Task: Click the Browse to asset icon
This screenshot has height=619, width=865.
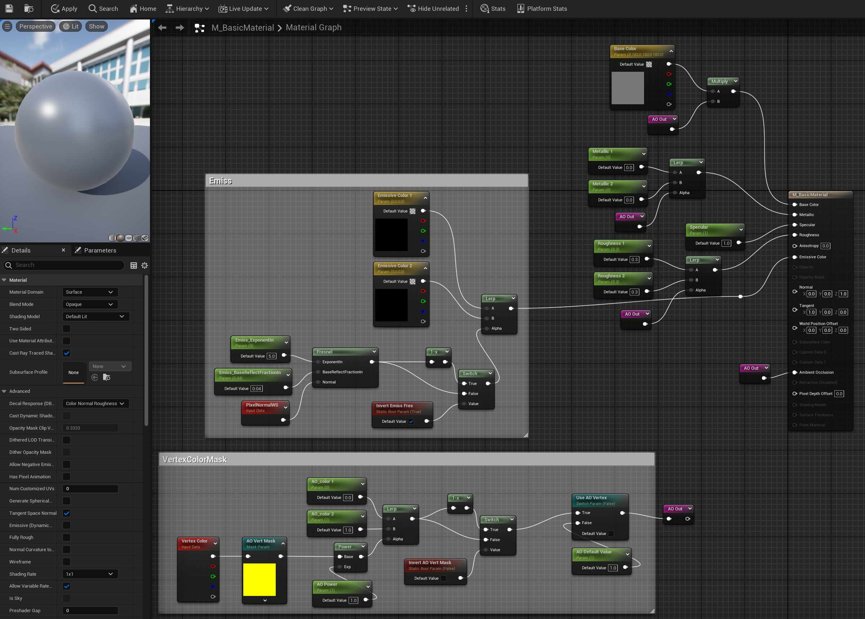Action: 28,8
